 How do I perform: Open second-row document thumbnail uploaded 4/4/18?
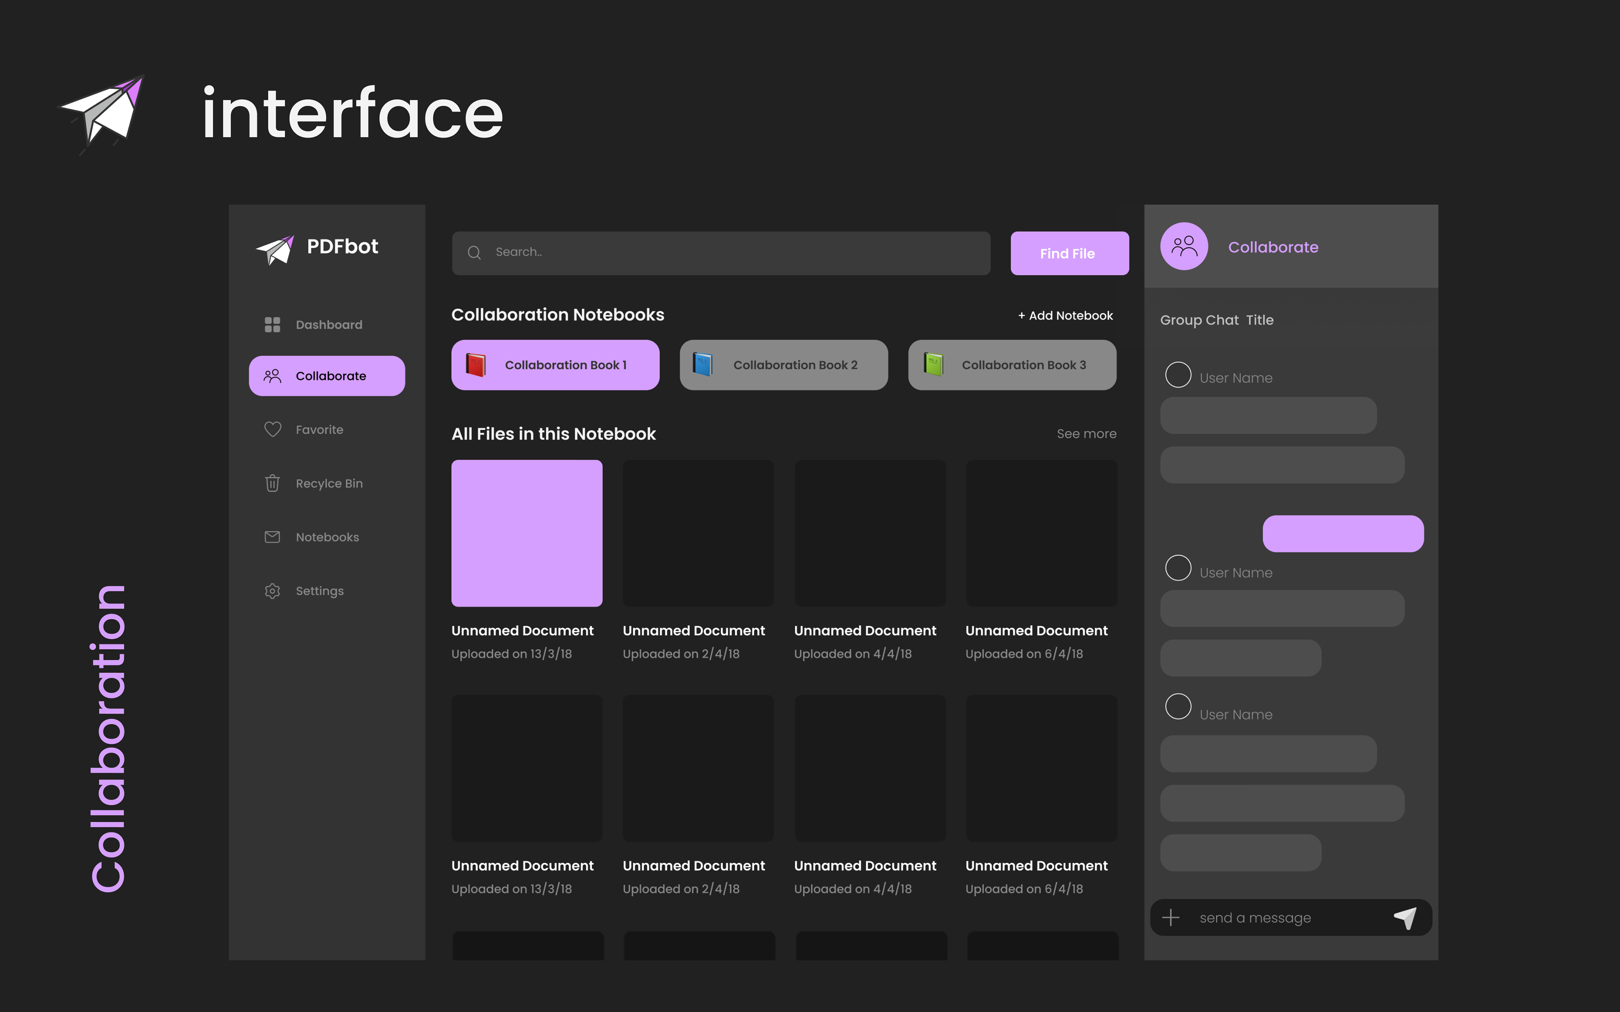point(870,768)
